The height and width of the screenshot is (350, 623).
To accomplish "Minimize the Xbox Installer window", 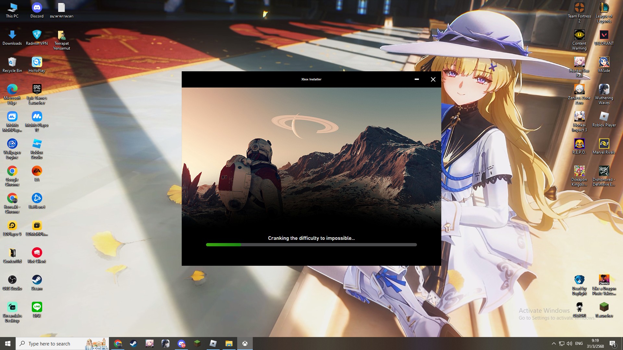I will pyautogui.click(x=417, y=79).
